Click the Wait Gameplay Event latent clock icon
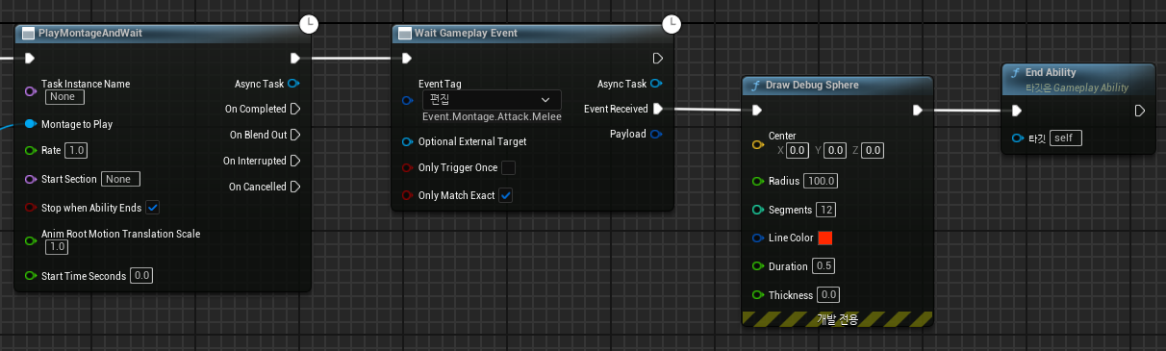Image resolution: width=1166 pixels, height=351 pixels. (671, 23)
